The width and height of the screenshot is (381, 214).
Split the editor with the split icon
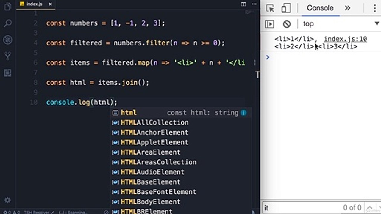pyautogui.click(x=243, y=4)
